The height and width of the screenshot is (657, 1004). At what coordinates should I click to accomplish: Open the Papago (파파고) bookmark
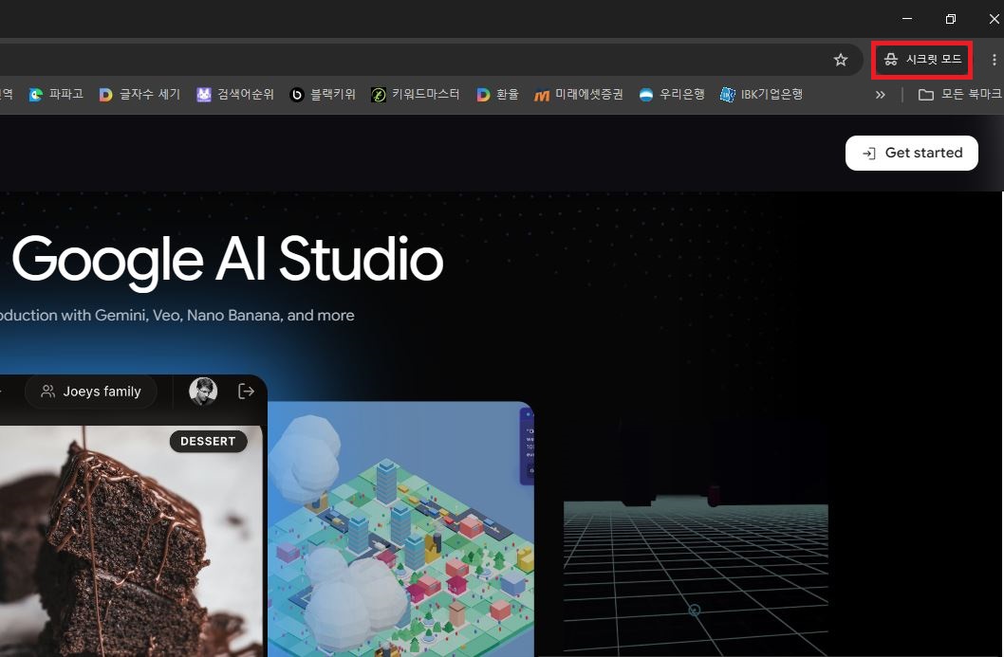pos(56,95)
